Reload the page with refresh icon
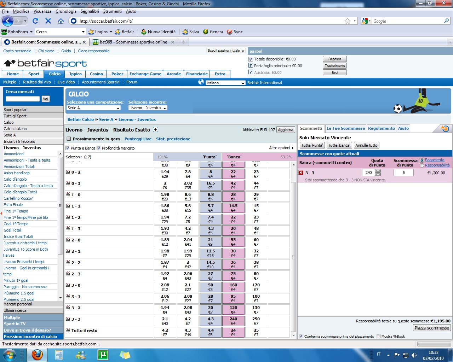453x362 pixels. tap(35, 21)
